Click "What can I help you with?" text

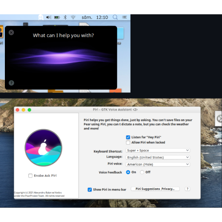coord(63,36)
